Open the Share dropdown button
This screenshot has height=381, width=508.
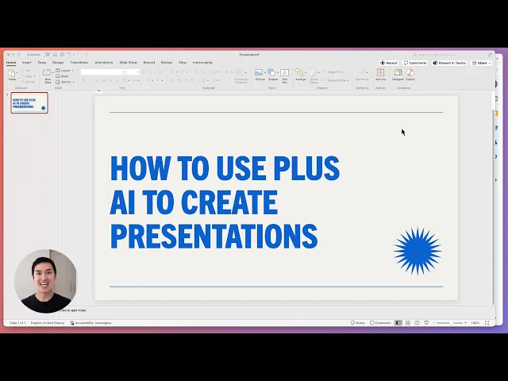click(x=482, y=63)
